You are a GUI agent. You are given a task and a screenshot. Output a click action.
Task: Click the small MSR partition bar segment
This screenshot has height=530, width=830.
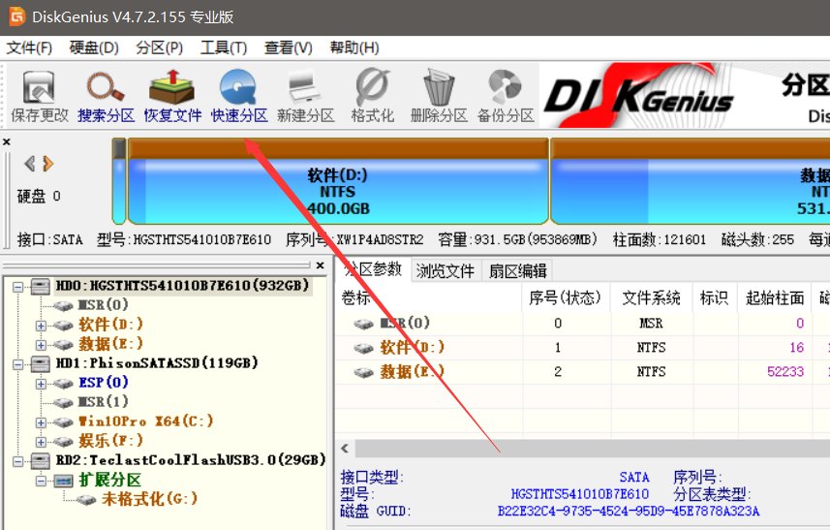coord(119,181)
